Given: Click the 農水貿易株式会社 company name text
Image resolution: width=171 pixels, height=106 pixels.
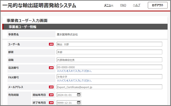Looking at the screenshot, I should click(67, 35).
